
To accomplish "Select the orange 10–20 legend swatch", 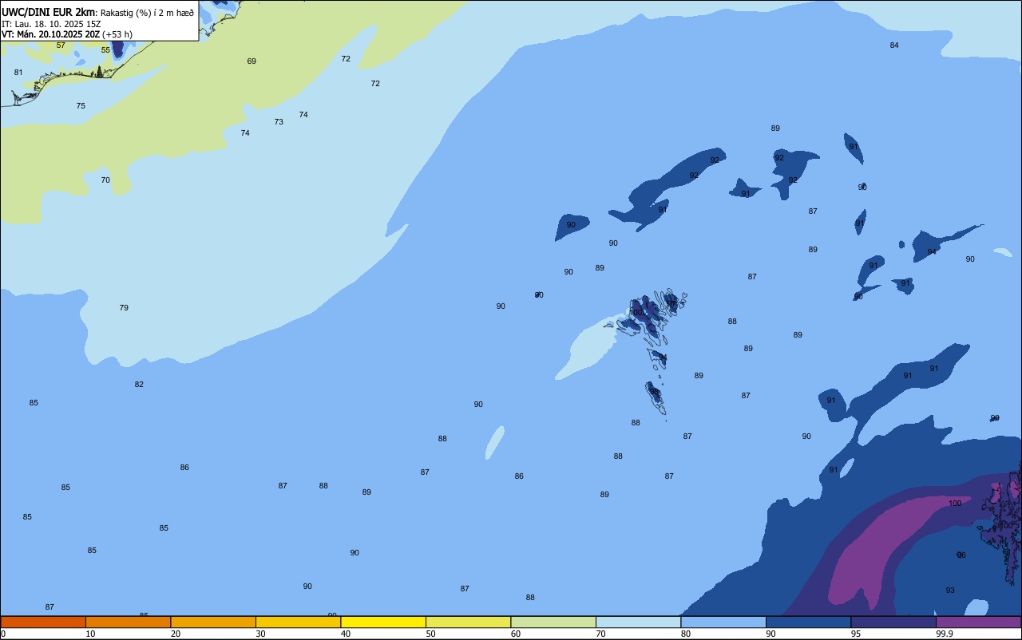I will tap(128, 622).
